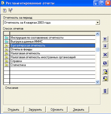Click the refresh arrows icon on right panel
111x114 pixels.
tap(105, 63)
